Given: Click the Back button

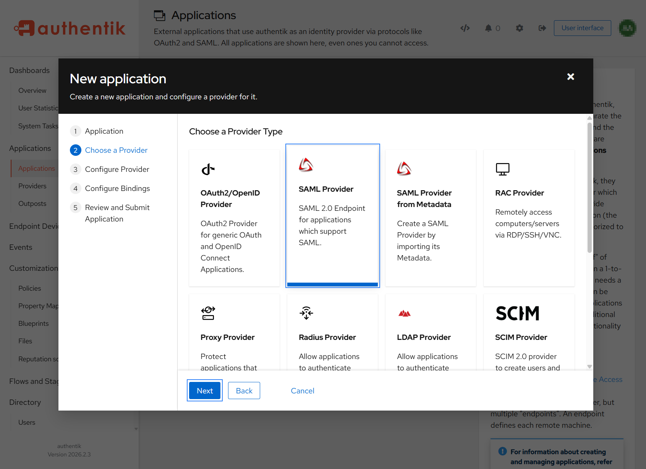Looking at the screenshot, I should tap(244, 391).
